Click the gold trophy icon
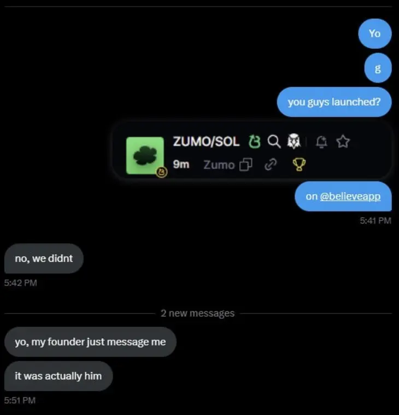This screenshot has height=415, width=399. pyautogui.click(x=300, y=165)
